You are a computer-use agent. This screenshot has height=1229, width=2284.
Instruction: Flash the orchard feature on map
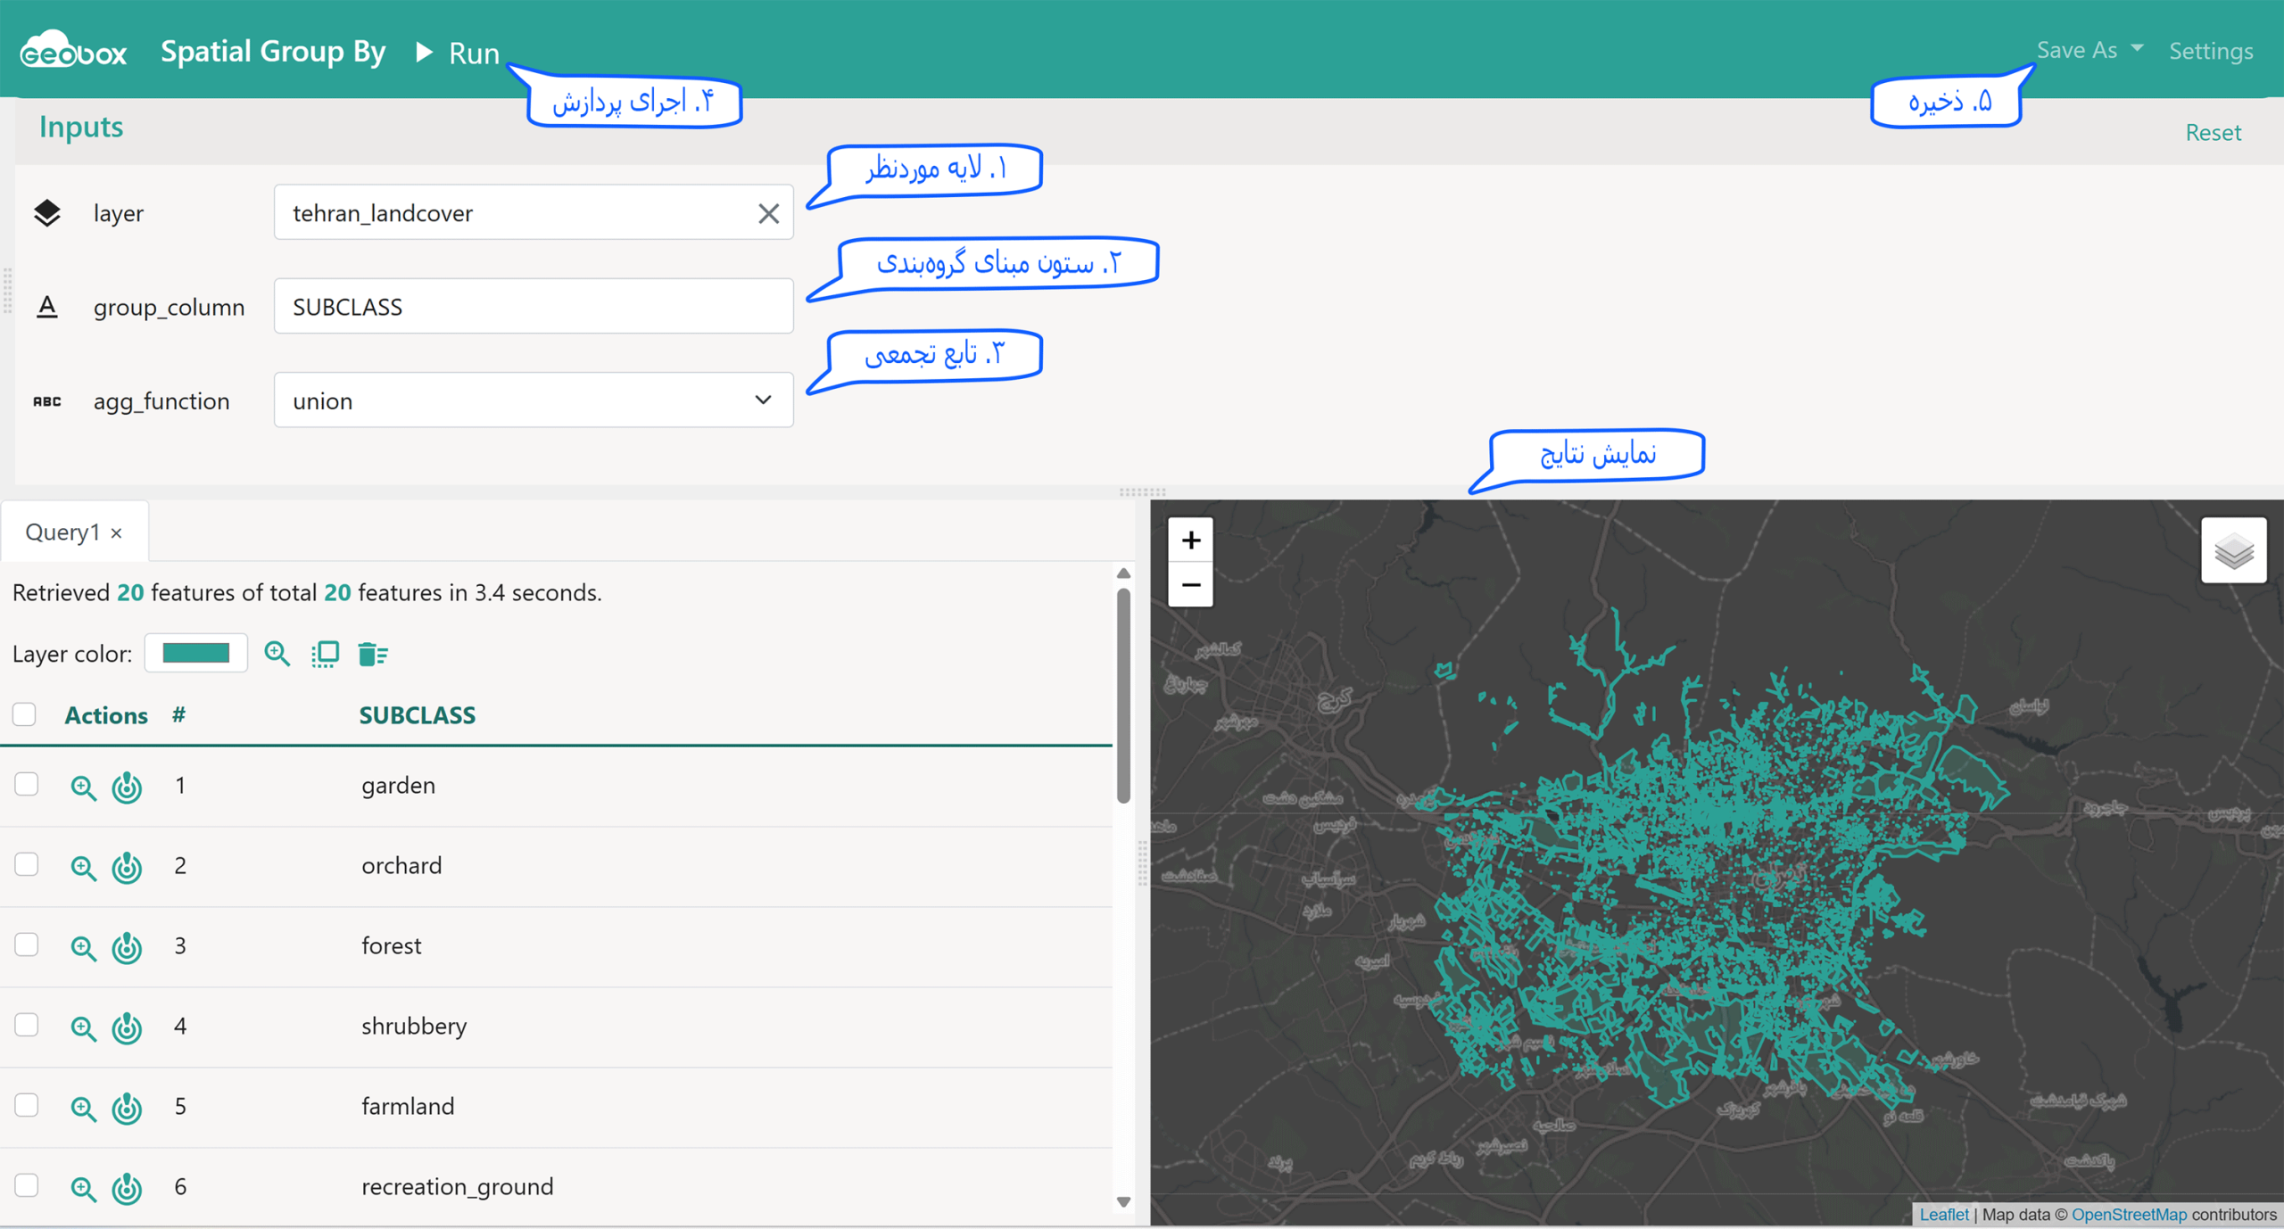127,868
